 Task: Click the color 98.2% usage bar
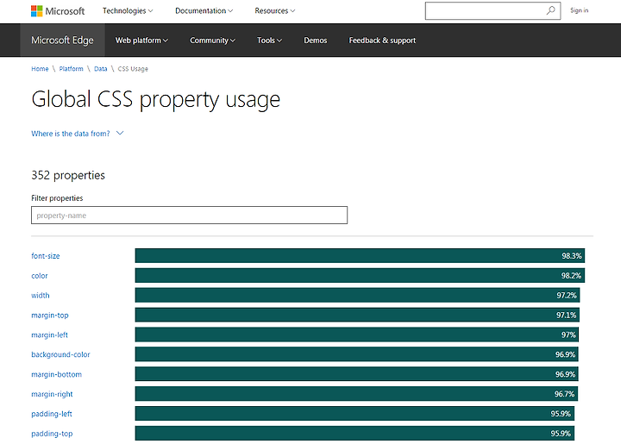tap(360, 275)
